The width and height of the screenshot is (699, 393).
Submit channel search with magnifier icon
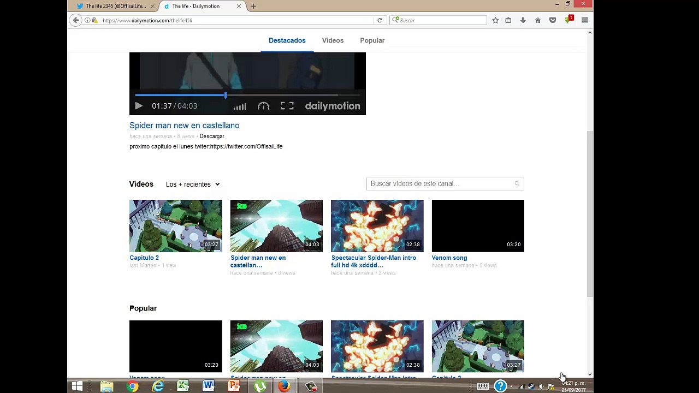coord(517,183)
